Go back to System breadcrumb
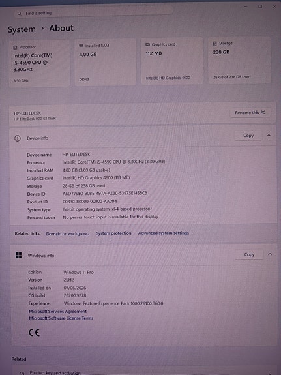Viewport: 281px width, 375px height. click(x=22, y=29)
